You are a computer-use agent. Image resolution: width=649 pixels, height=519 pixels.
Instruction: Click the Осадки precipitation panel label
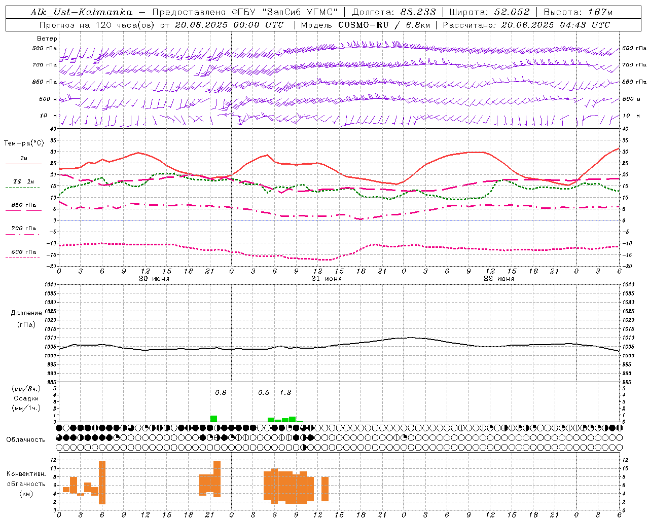[x=26, y=398]
